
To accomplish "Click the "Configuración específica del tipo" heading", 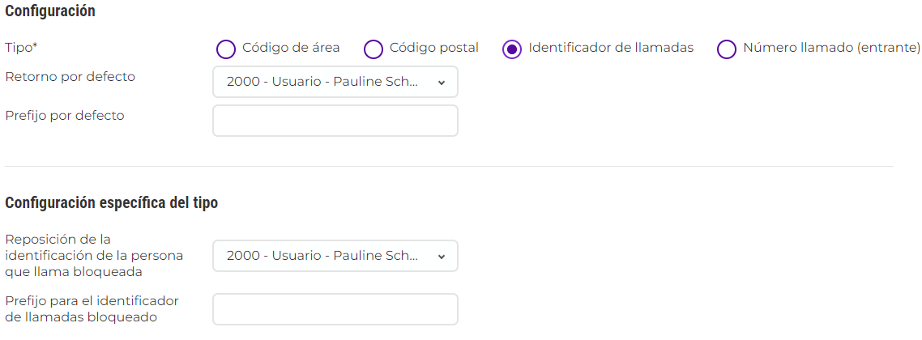I will tap(112, 202).
